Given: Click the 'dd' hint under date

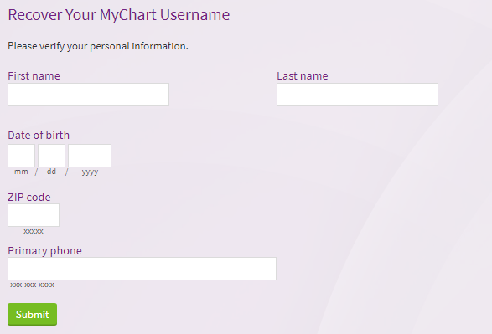Looking at the screenshot, I should click(x=51, y=172).
